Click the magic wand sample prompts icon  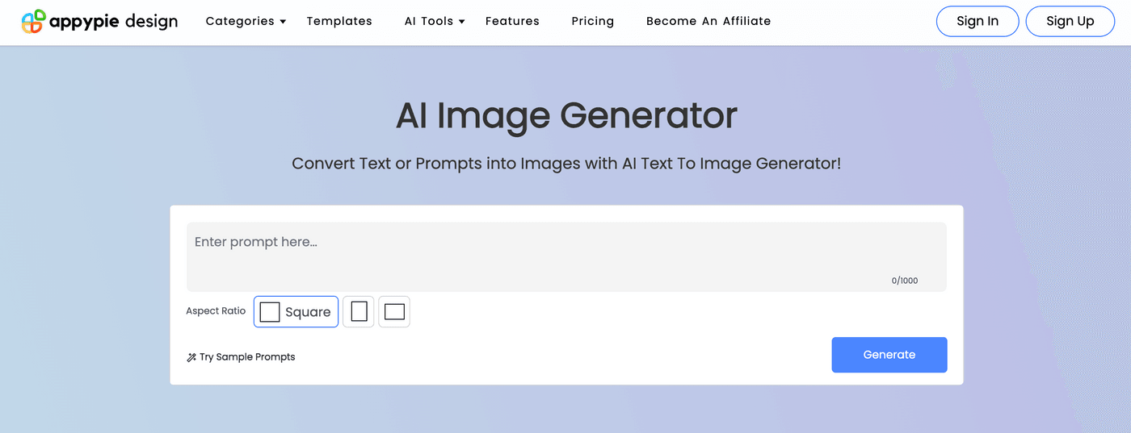click(191, 357)
